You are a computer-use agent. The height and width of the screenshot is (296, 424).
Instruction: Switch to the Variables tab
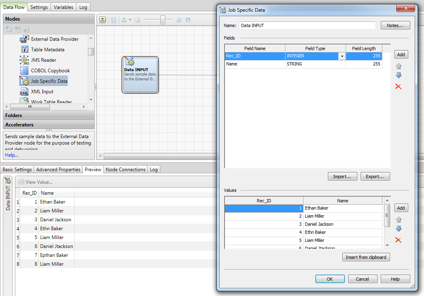(63, 7)
